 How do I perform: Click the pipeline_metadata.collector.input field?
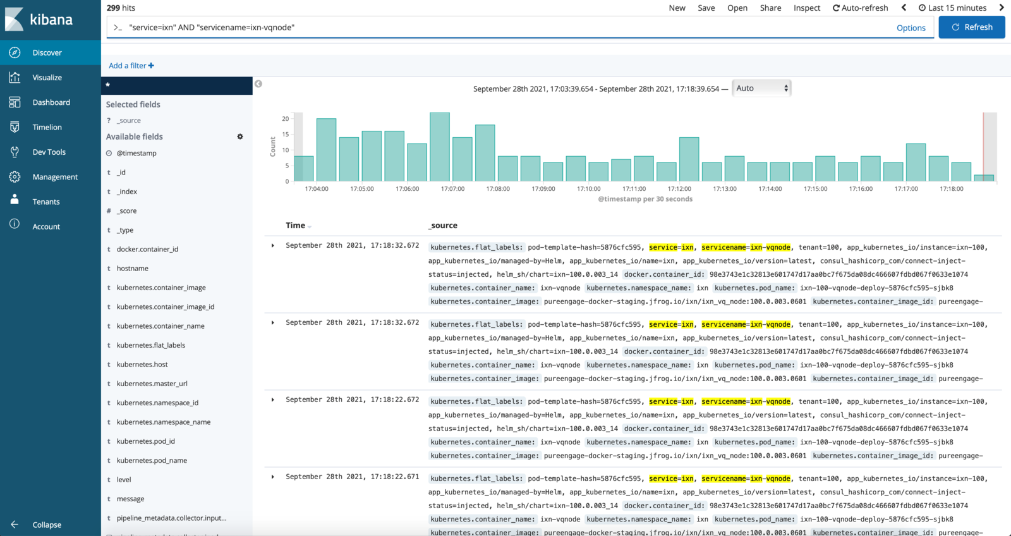coord(171,518)
